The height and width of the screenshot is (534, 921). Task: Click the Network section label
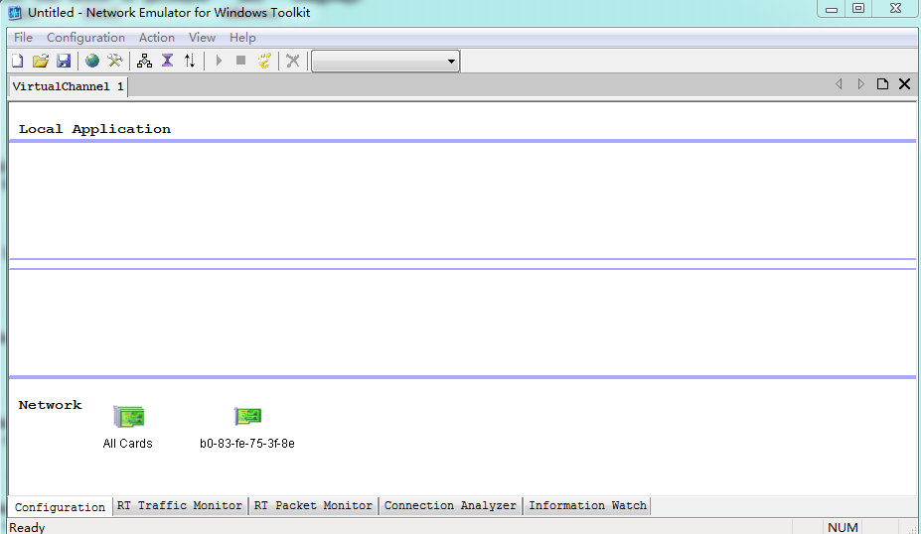(x=50, y=405)
